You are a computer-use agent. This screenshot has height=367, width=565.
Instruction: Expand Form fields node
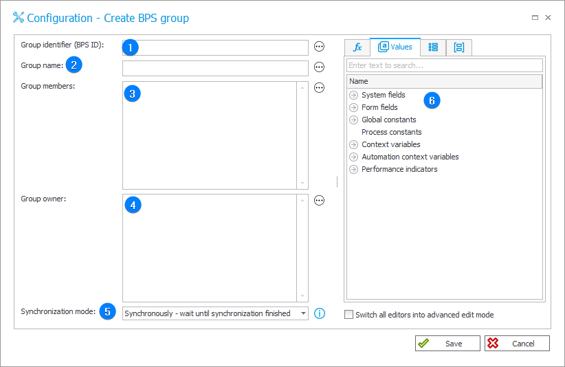click(x=353, y=107)
